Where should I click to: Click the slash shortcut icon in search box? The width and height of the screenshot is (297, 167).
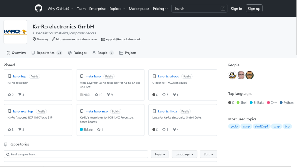[x=223, y=9]
